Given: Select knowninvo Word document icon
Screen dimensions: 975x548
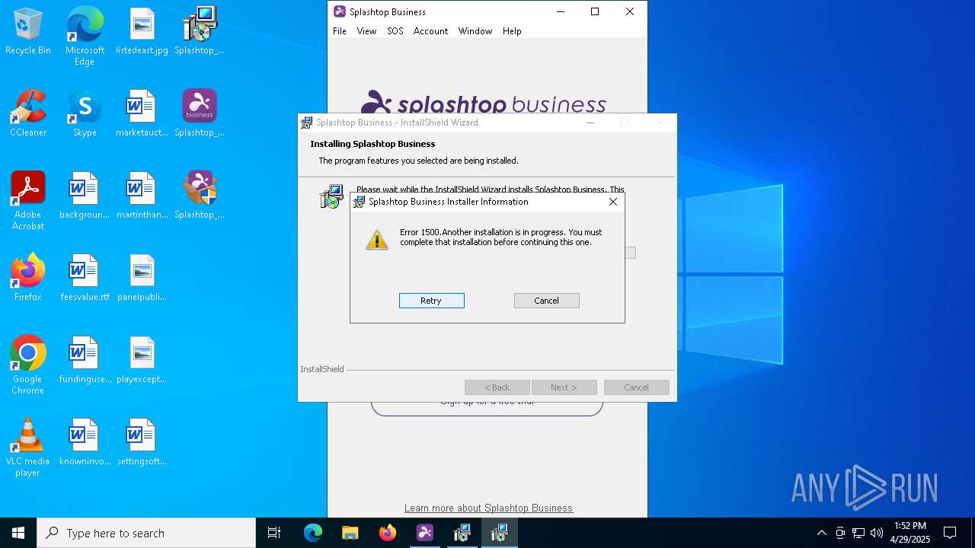Looking at the screenshot, I should tap(85, 442).
